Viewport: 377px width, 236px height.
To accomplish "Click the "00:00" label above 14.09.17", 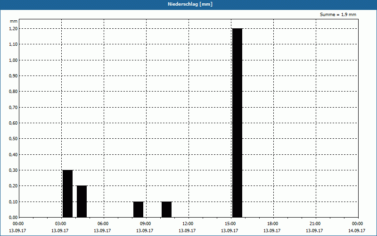I will point(358,224).
